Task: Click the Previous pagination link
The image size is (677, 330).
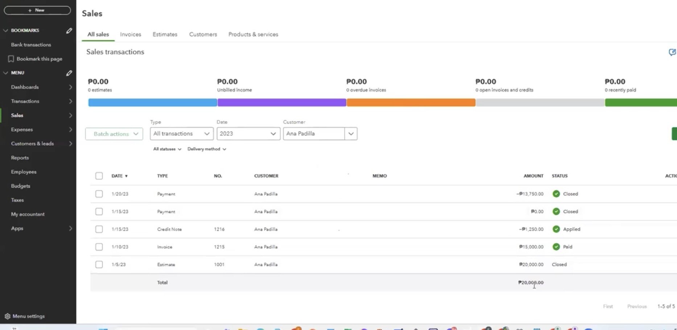Action: click(x=637, y=306)
